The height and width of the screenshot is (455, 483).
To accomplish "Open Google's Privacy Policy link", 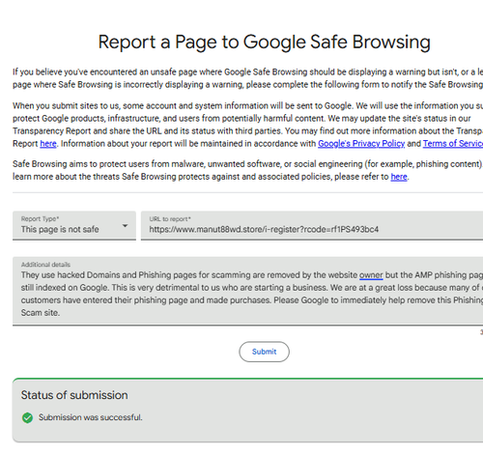I will (x=361, y=144).
